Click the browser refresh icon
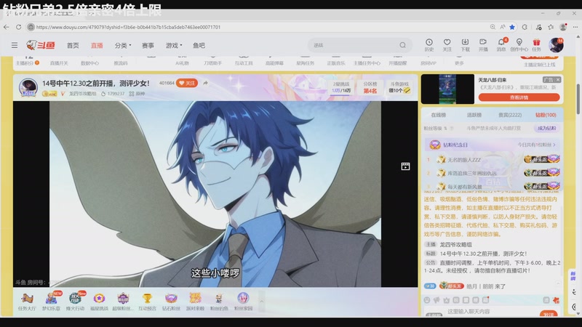 point(19,27)
